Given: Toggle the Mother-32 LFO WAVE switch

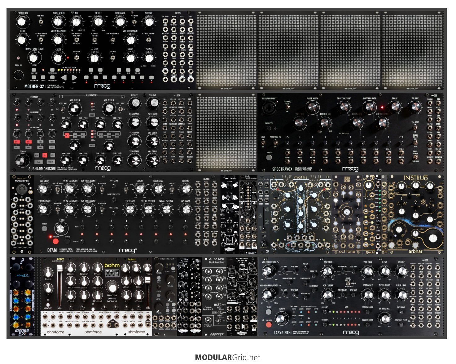Looking at the screenshot, I should [x=77, y=57].
